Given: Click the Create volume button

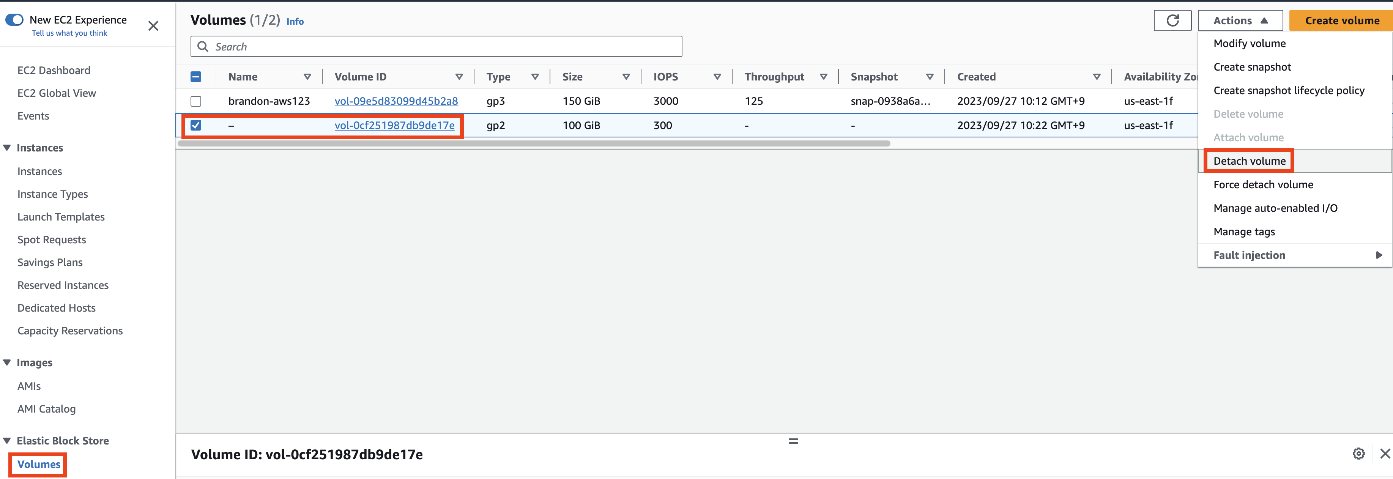Looking at the screenshot, I should click(x=1342, y=20).
